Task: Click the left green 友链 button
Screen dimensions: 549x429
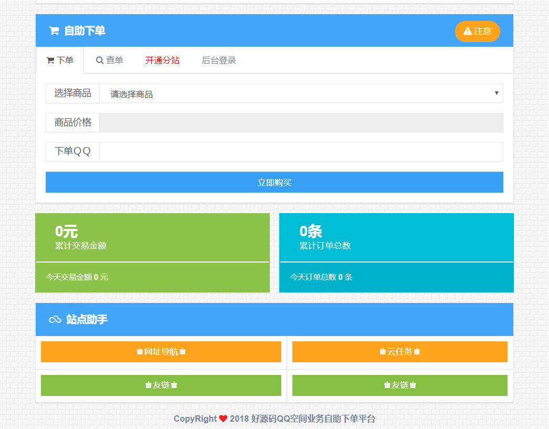Action: [x=161, y=385]
